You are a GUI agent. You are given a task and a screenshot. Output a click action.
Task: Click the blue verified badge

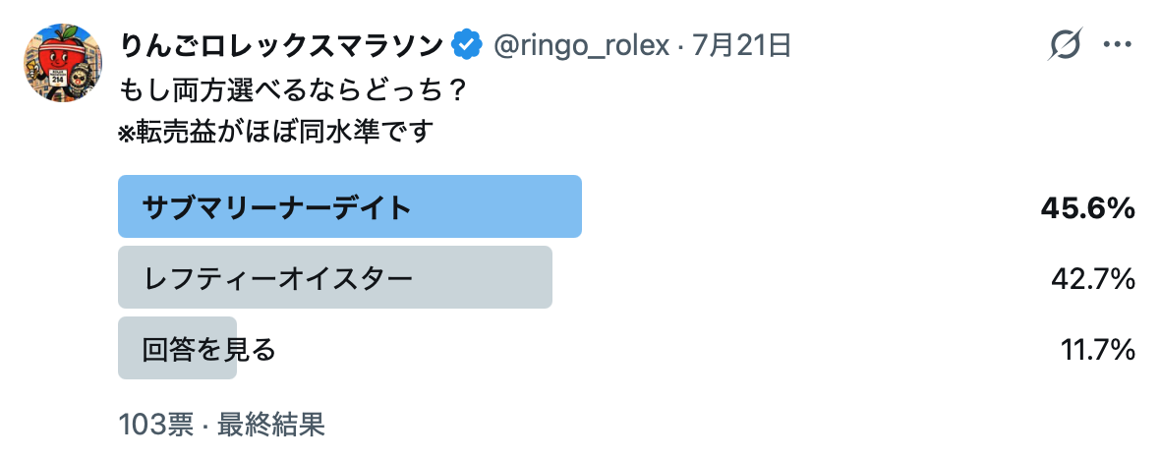point(466,46)
